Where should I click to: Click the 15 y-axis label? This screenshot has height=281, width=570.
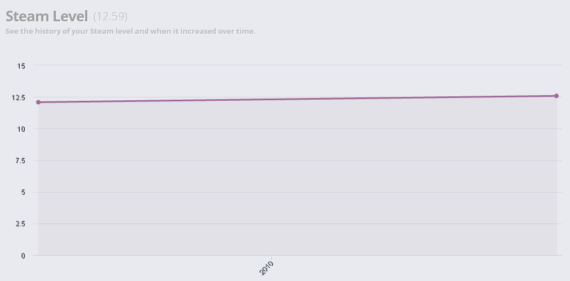[21, 66]
